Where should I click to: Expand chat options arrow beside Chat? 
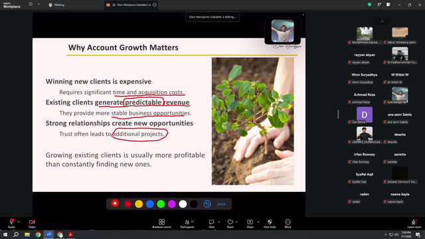[x=218, y=222]
